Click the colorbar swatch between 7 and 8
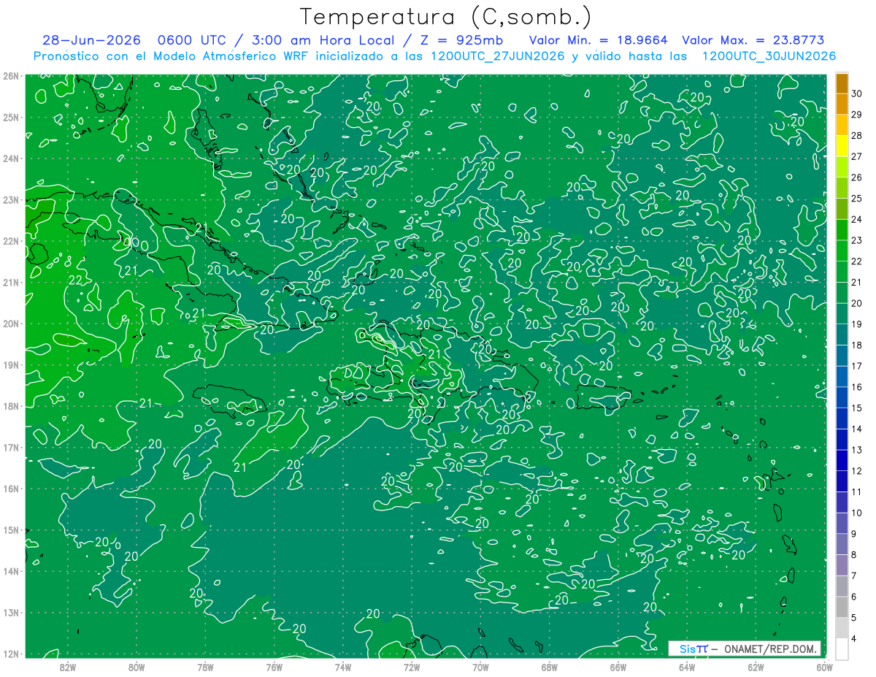This screenshot has height=677, width=876. (842, 565)
